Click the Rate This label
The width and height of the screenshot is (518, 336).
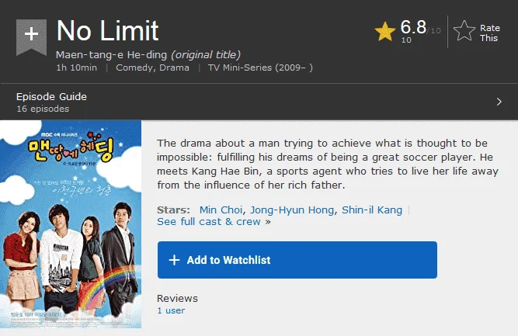pyautogui.click(x=489, y=33)
